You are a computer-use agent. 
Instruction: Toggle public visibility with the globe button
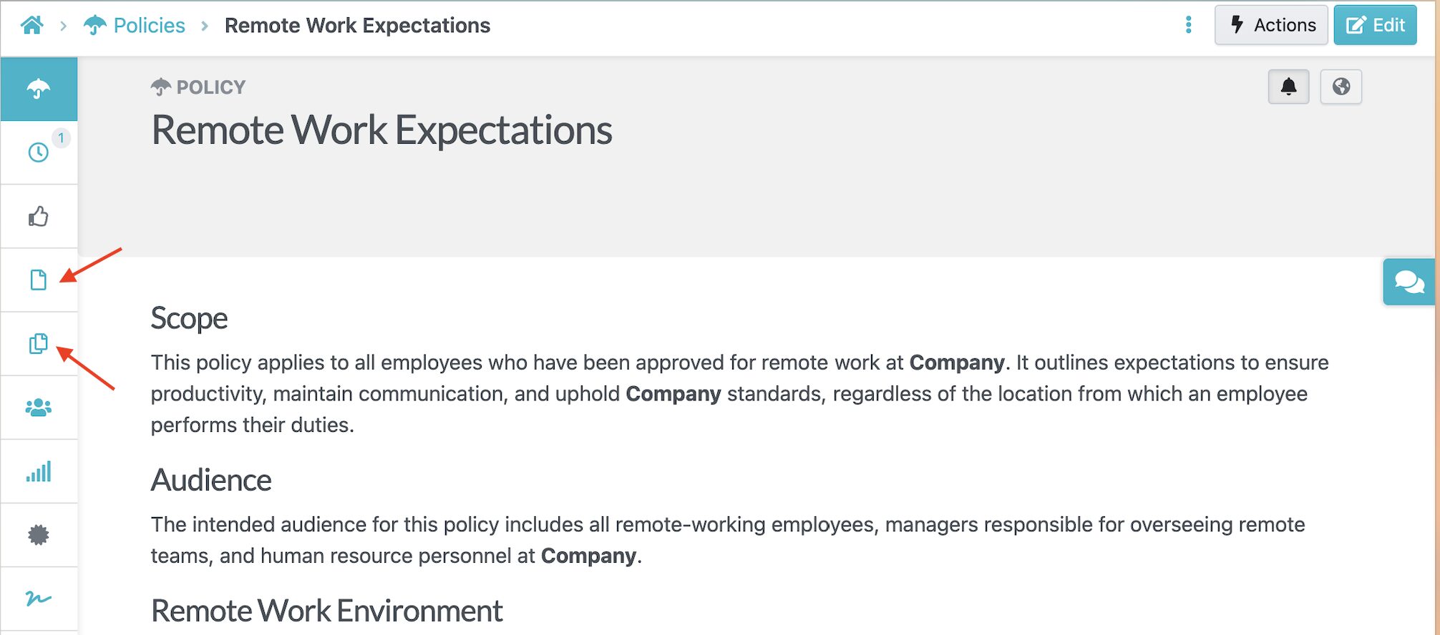click(1341, 87)
